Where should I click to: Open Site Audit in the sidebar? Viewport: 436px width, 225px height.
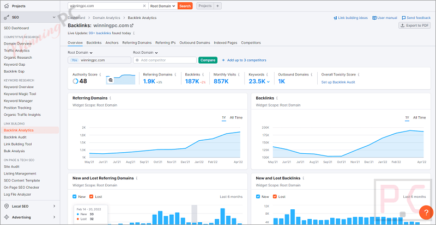coord(11,166)
